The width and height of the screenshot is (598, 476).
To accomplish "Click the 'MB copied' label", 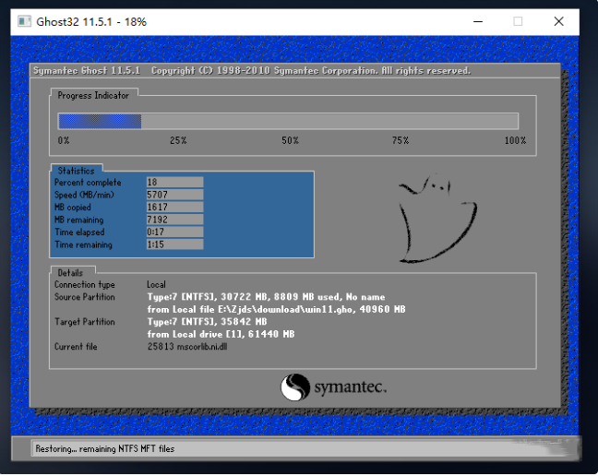I will click(73, 208).
